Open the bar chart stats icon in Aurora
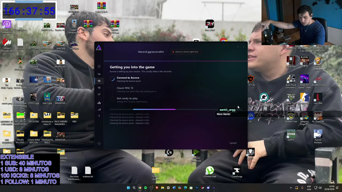The image size is (342, 192). (x=99, y=103)
